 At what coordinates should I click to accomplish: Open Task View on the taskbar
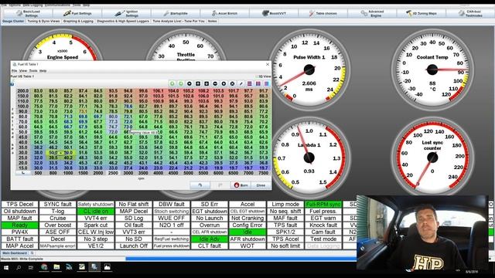(31, 268)
